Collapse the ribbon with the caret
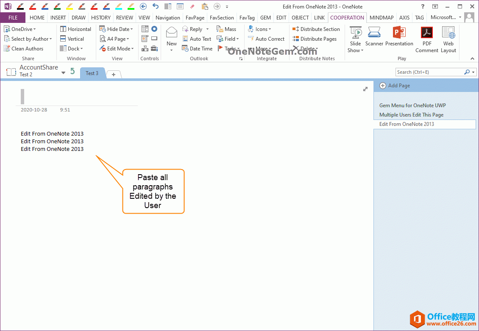Image resolution: width=479 pixels, height=331 pixels. tap(473, 58)
